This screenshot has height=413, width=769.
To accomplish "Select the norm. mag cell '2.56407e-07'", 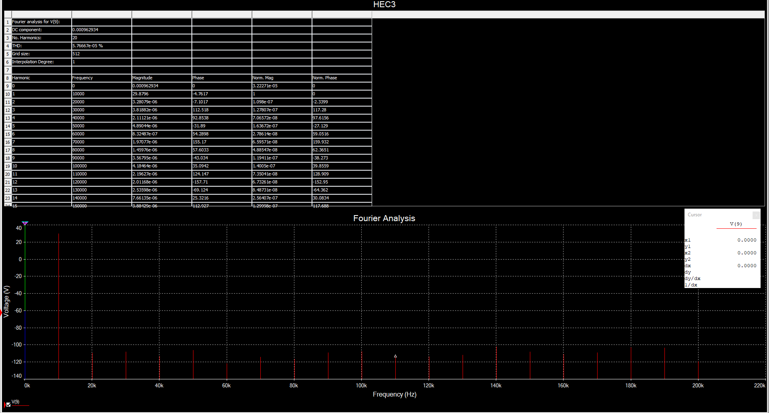I will point(282,198).
